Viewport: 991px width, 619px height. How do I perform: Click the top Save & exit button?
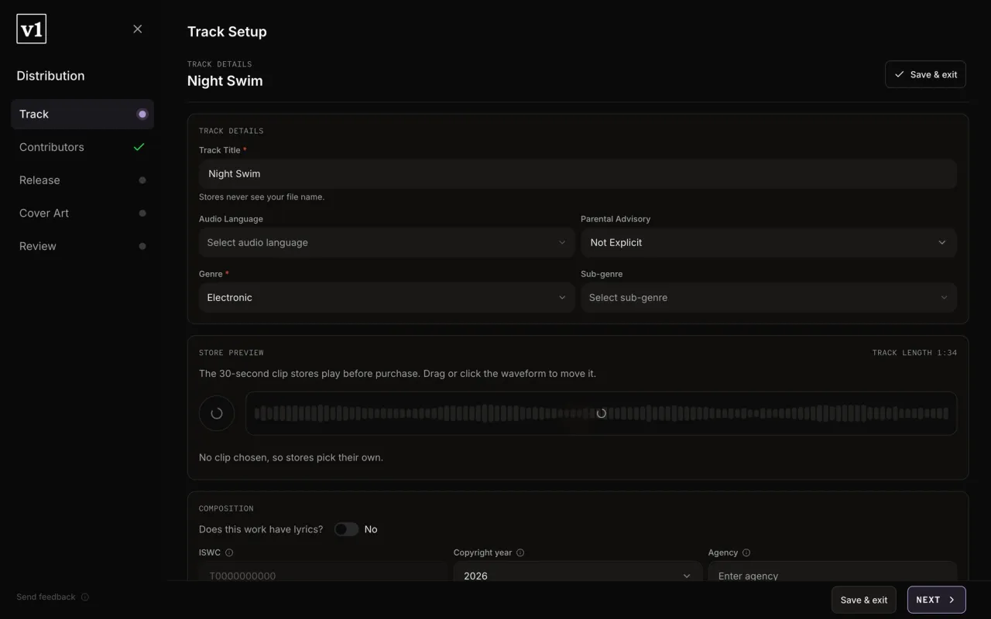click(925, 74)
